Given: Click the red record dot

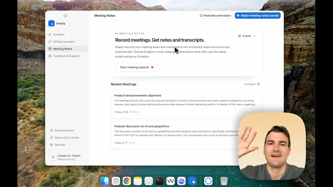Looking at the screenshot, I should click(152, 67).
